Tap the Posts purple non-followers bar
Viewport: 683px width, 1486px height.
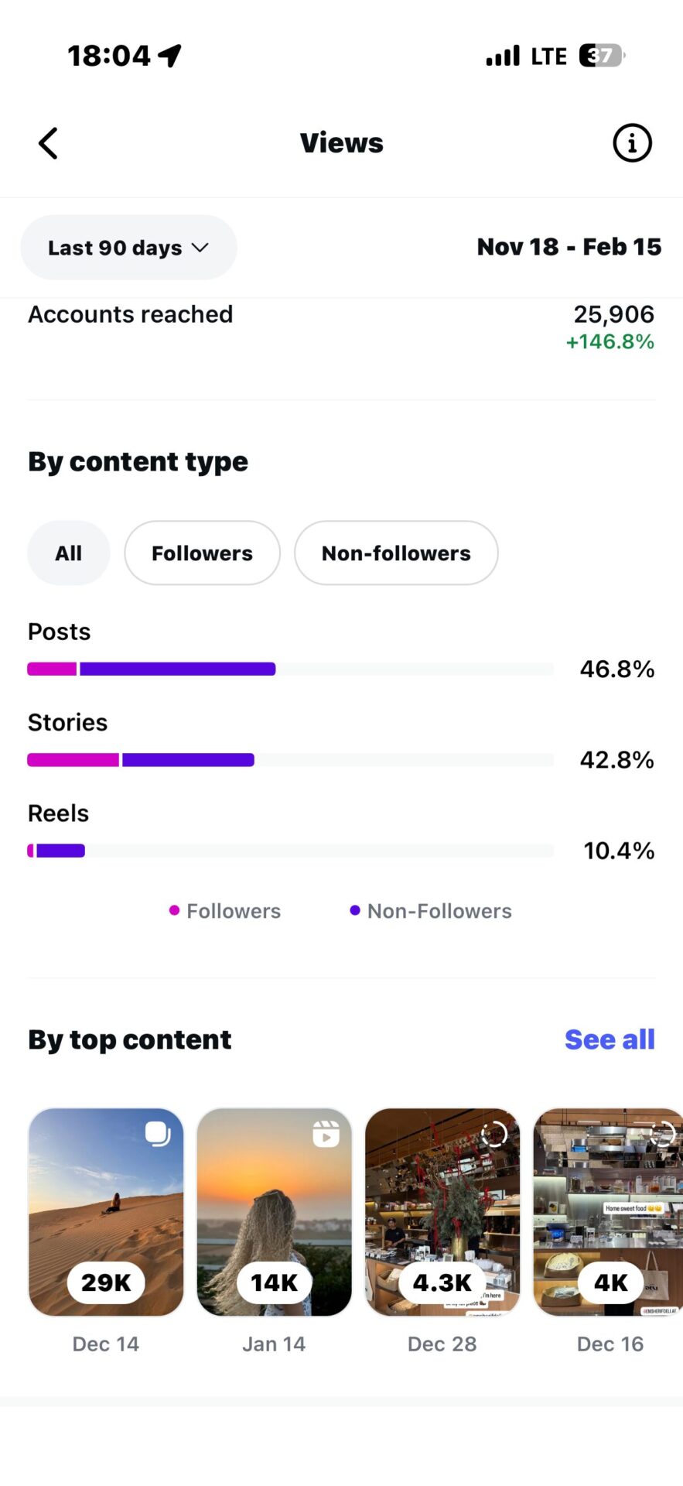point(177,669)
